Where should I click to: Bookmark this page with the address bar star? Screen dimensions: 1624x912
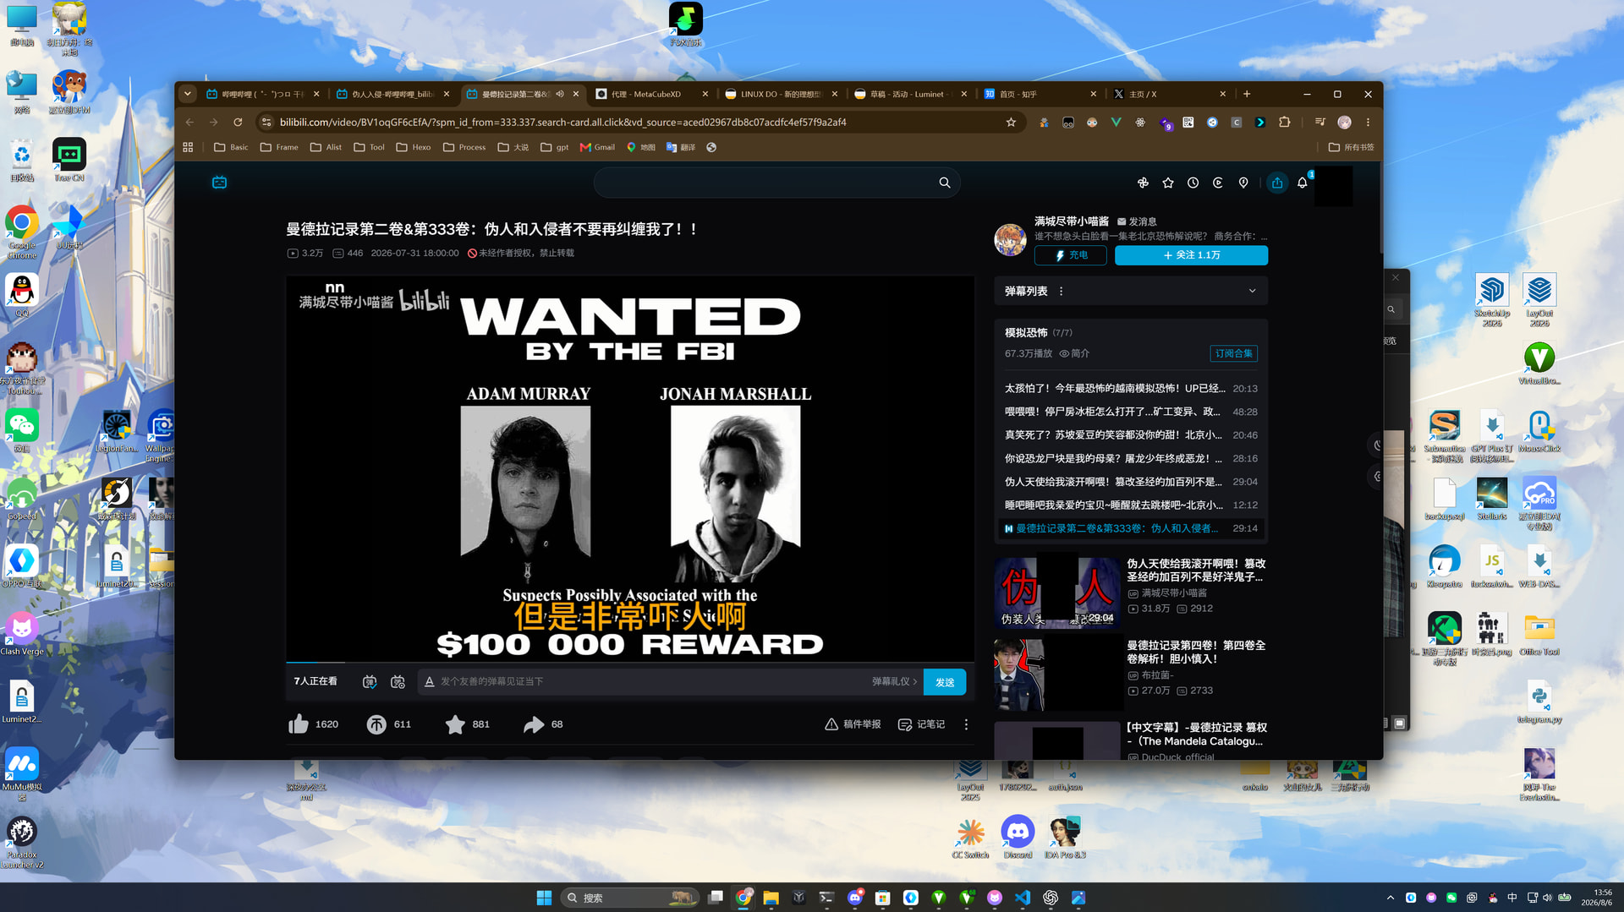pos(1011,123)
